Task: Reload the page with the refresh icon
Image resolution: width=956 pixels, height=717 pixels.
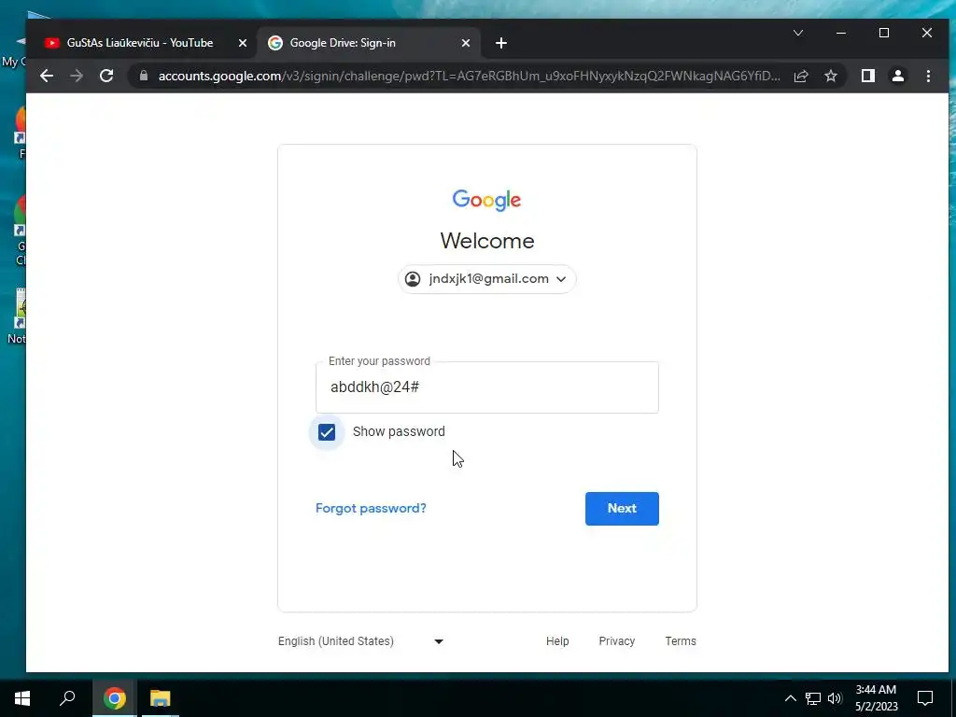Action: pos(106,76)
